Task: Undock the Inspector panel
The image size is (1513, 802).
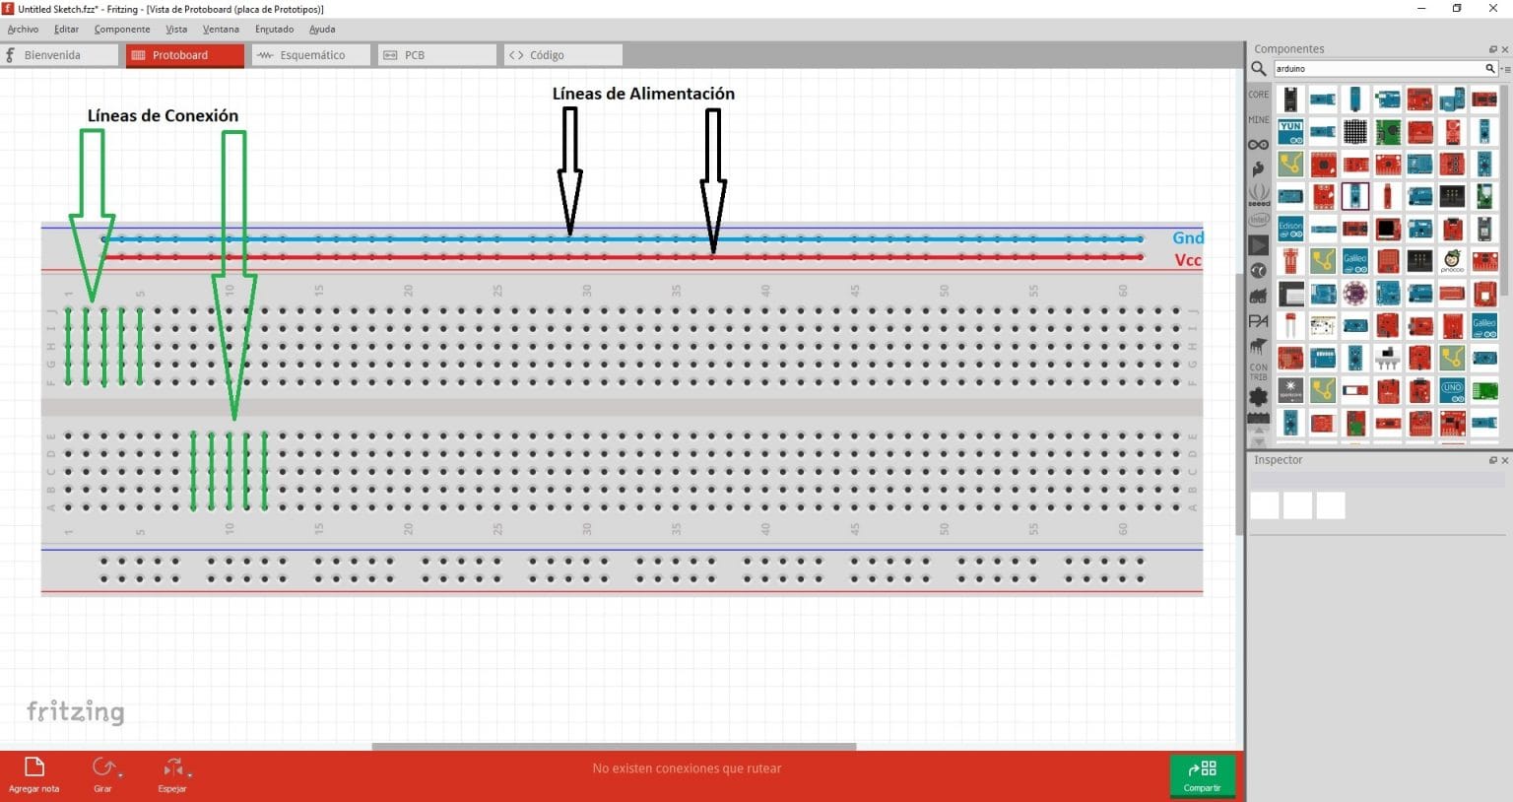Action: point(1492,460)
